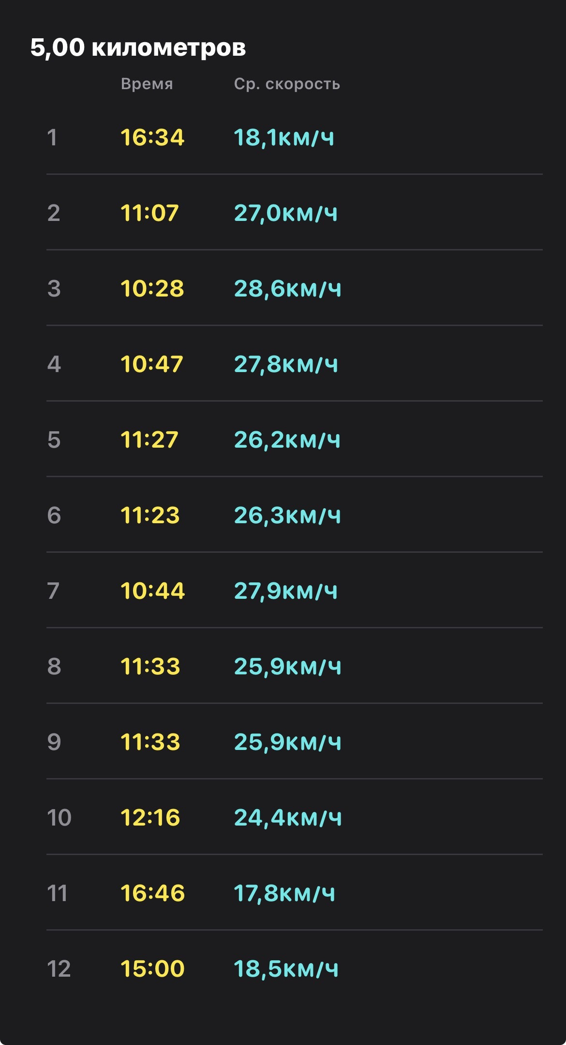Image resolution: width=566 pixels, height=1045 pixels.
Task: Click the 28,6км/ч fastest speed
Action: point(288,288)
